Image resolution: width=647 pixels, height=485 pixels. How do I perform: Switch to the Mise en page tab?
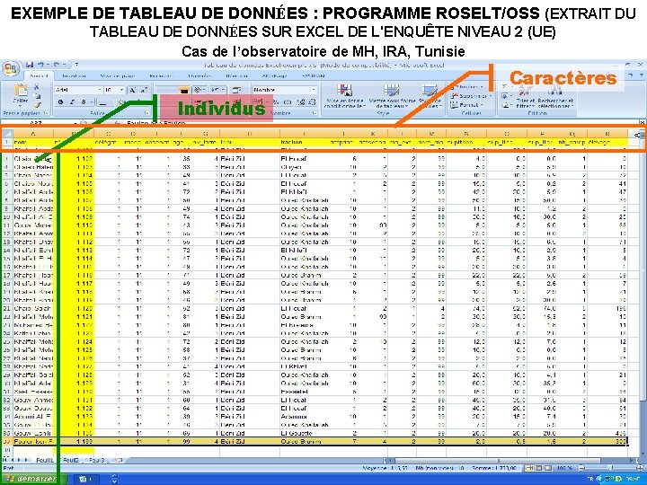tap(118, 75)
